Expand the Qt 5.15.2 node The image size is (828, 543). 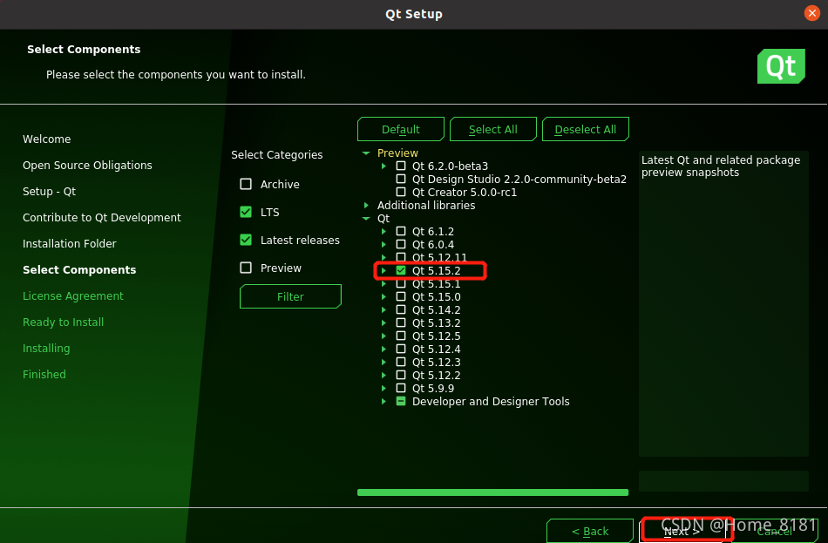tap(383, 270)
